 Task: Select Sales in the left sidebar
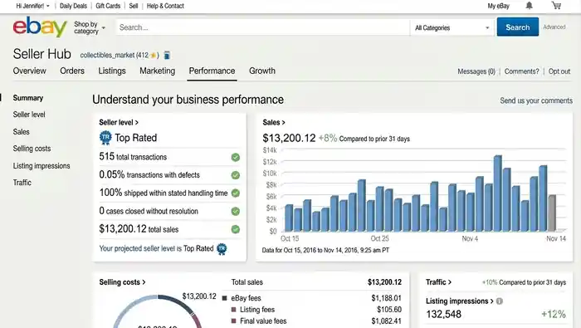point(21,131)
